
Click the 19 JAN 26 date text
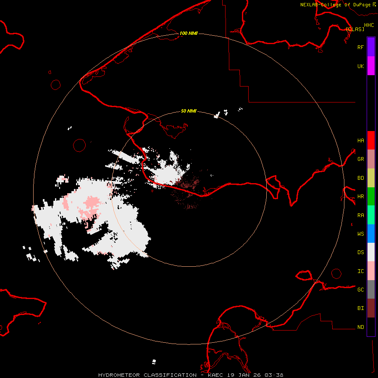click(244, 375)
